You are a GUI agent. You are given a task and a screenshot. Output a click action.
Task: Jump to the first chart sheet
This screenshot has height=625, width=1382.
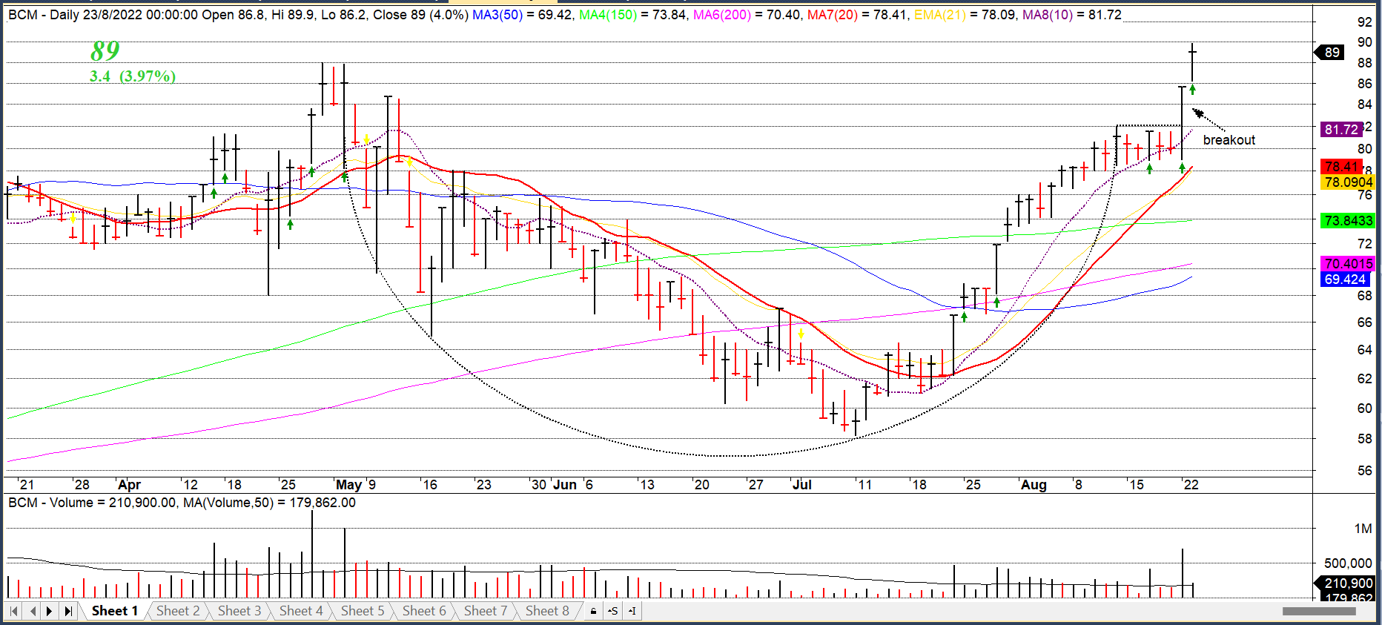pos(13,611)
